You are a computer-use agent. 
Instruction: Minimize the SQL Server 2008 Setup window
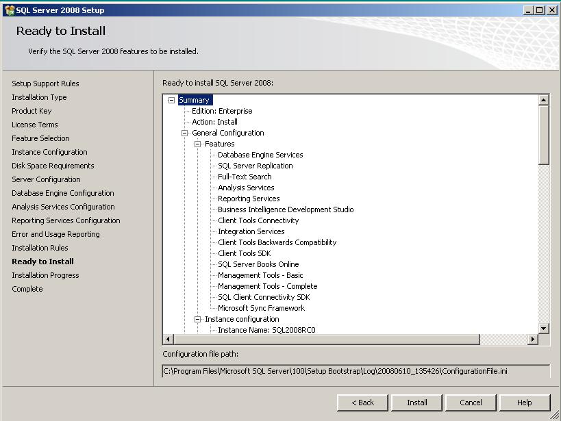pyautogui.click(x=528, y=10)
